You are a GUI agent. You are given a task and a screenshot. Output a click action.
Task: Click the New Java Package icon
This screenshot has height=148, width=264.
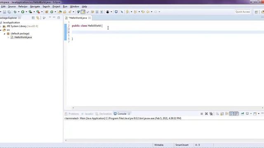click(47, 12)
